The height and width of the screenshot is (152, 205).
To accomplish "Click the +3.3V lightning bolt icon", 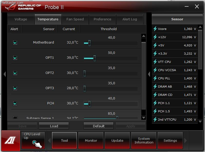I will tap(155, 54).
